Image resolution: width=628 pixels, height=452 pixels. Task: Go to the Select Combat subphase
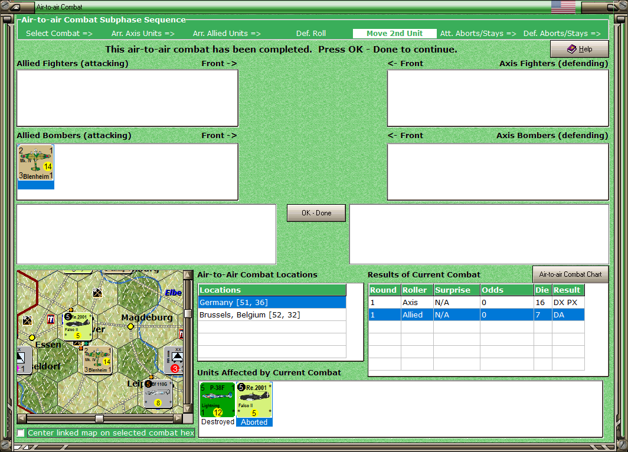[x=59, y=34]
